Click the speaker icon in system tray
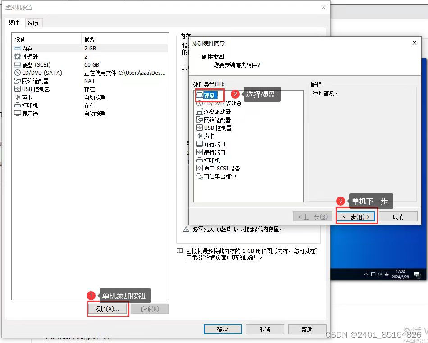The height and width of the screenshot is (343, 428). pyautogui.click(x=379, y=274)
